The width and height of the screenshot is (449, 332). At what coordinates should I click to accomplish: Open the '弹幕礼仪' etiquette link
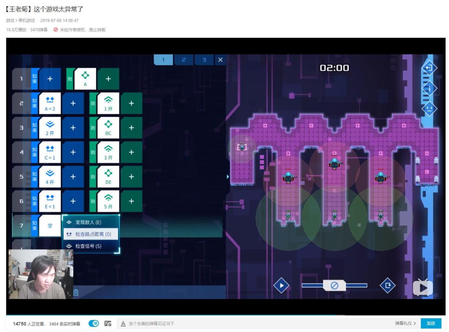pos(405,323)
